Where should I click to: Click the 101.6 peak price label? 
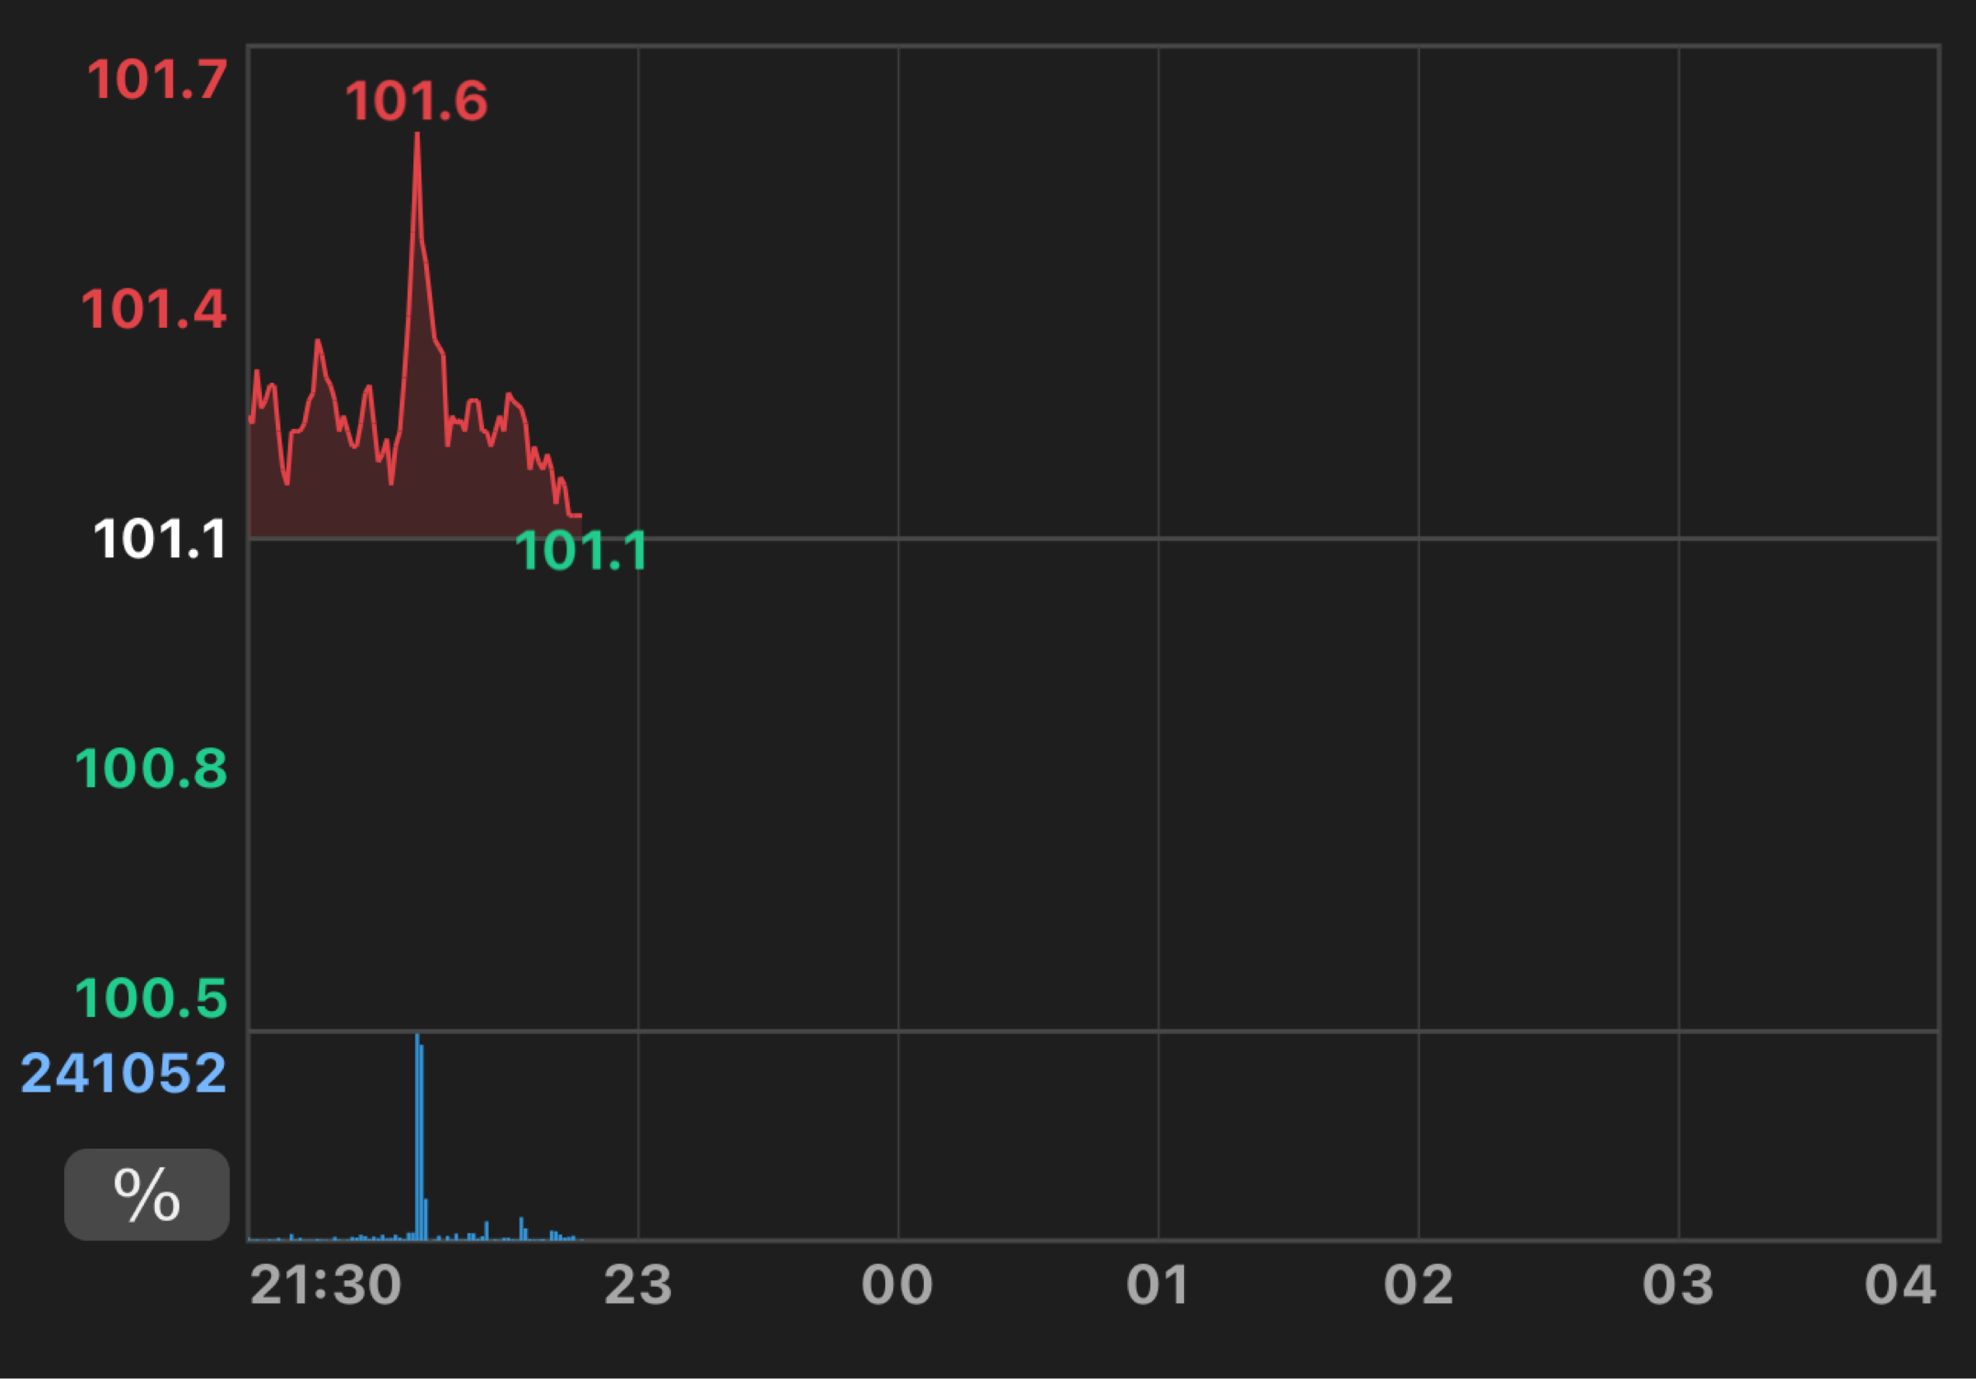pyautogui.click(x=417, y=100)
